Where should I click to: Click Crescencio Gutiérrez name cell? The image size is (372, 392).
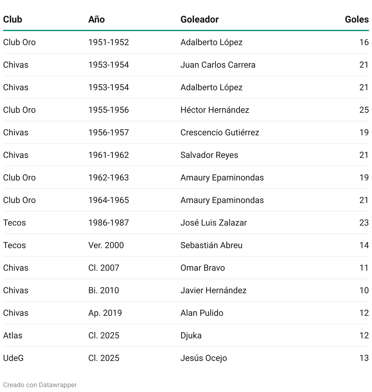pos(220,132)
